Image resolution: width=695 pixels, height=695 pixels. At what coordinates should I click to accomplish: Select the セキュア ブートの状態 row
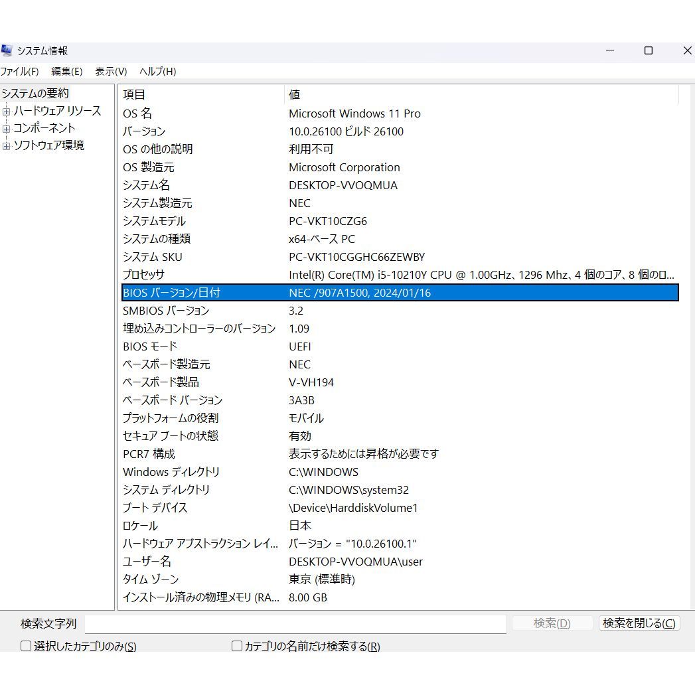tap(400, 436)
